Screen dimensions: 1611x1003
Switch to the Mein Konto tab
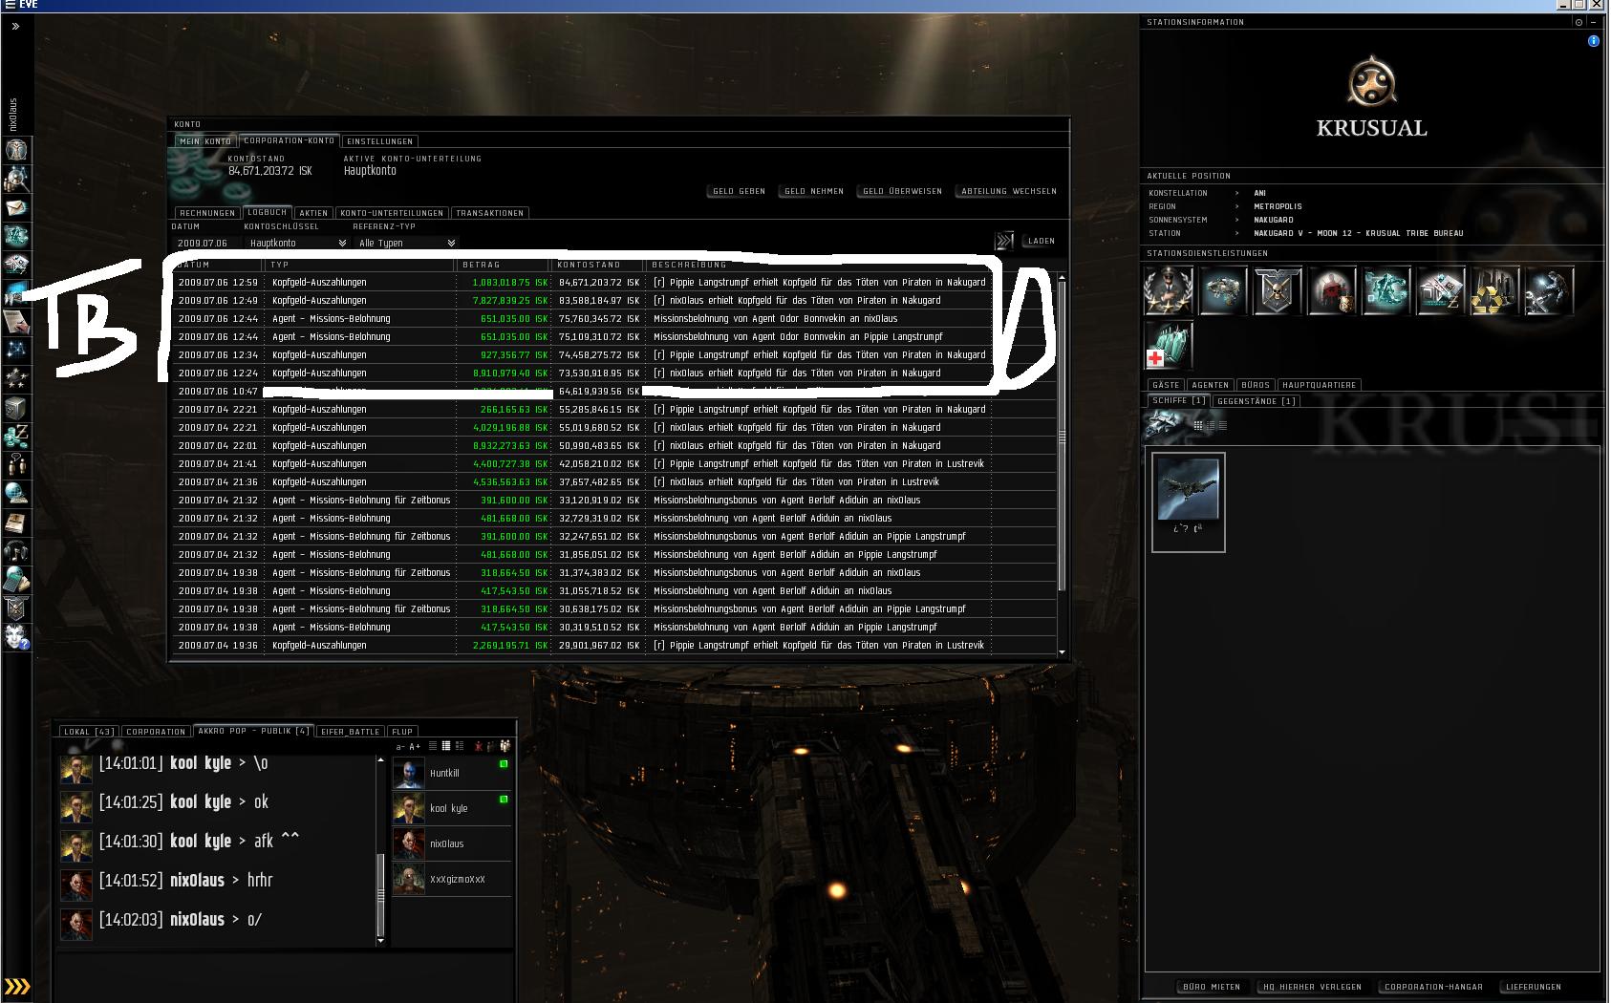coord(205,141)
